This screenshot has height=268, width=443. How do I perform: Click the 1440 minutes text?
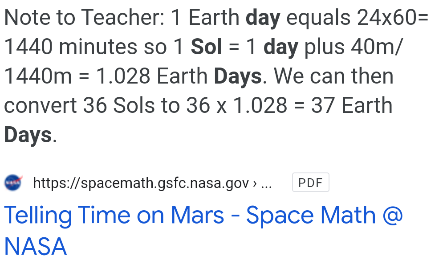click(71, 47)
